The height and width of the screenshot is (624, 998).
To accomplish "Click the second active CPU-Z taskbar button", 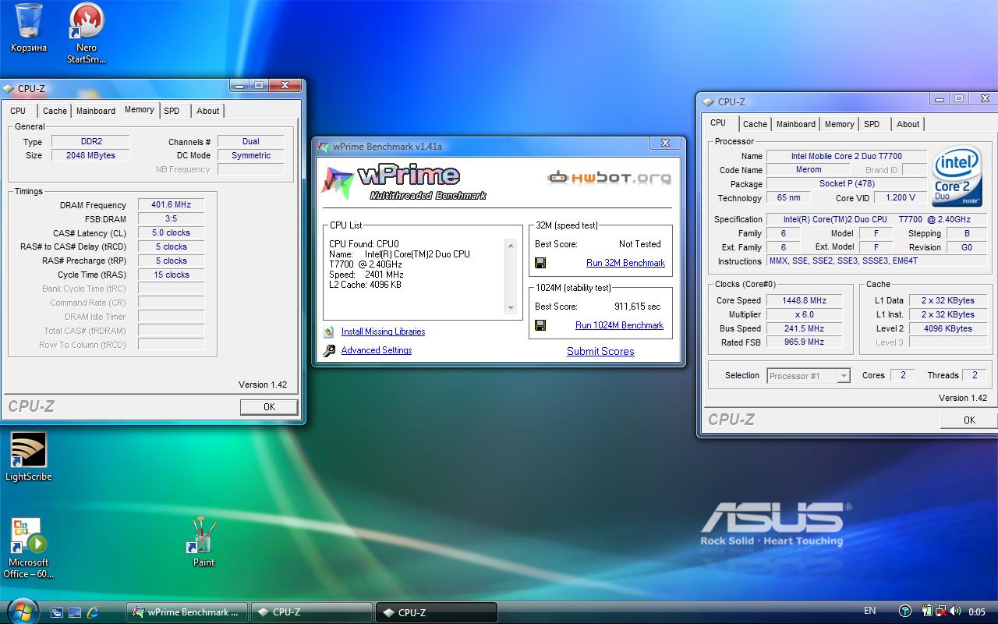I will [437, 612].
